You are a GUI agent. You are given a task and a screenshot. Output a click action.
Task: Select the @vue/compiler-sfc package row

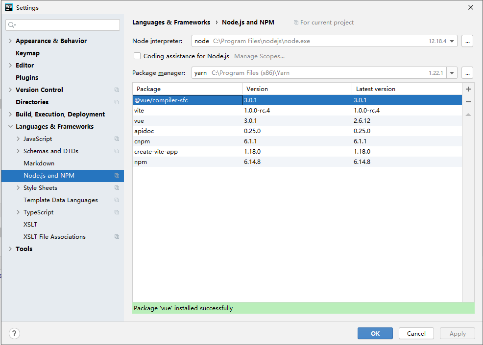click(297, 100)
